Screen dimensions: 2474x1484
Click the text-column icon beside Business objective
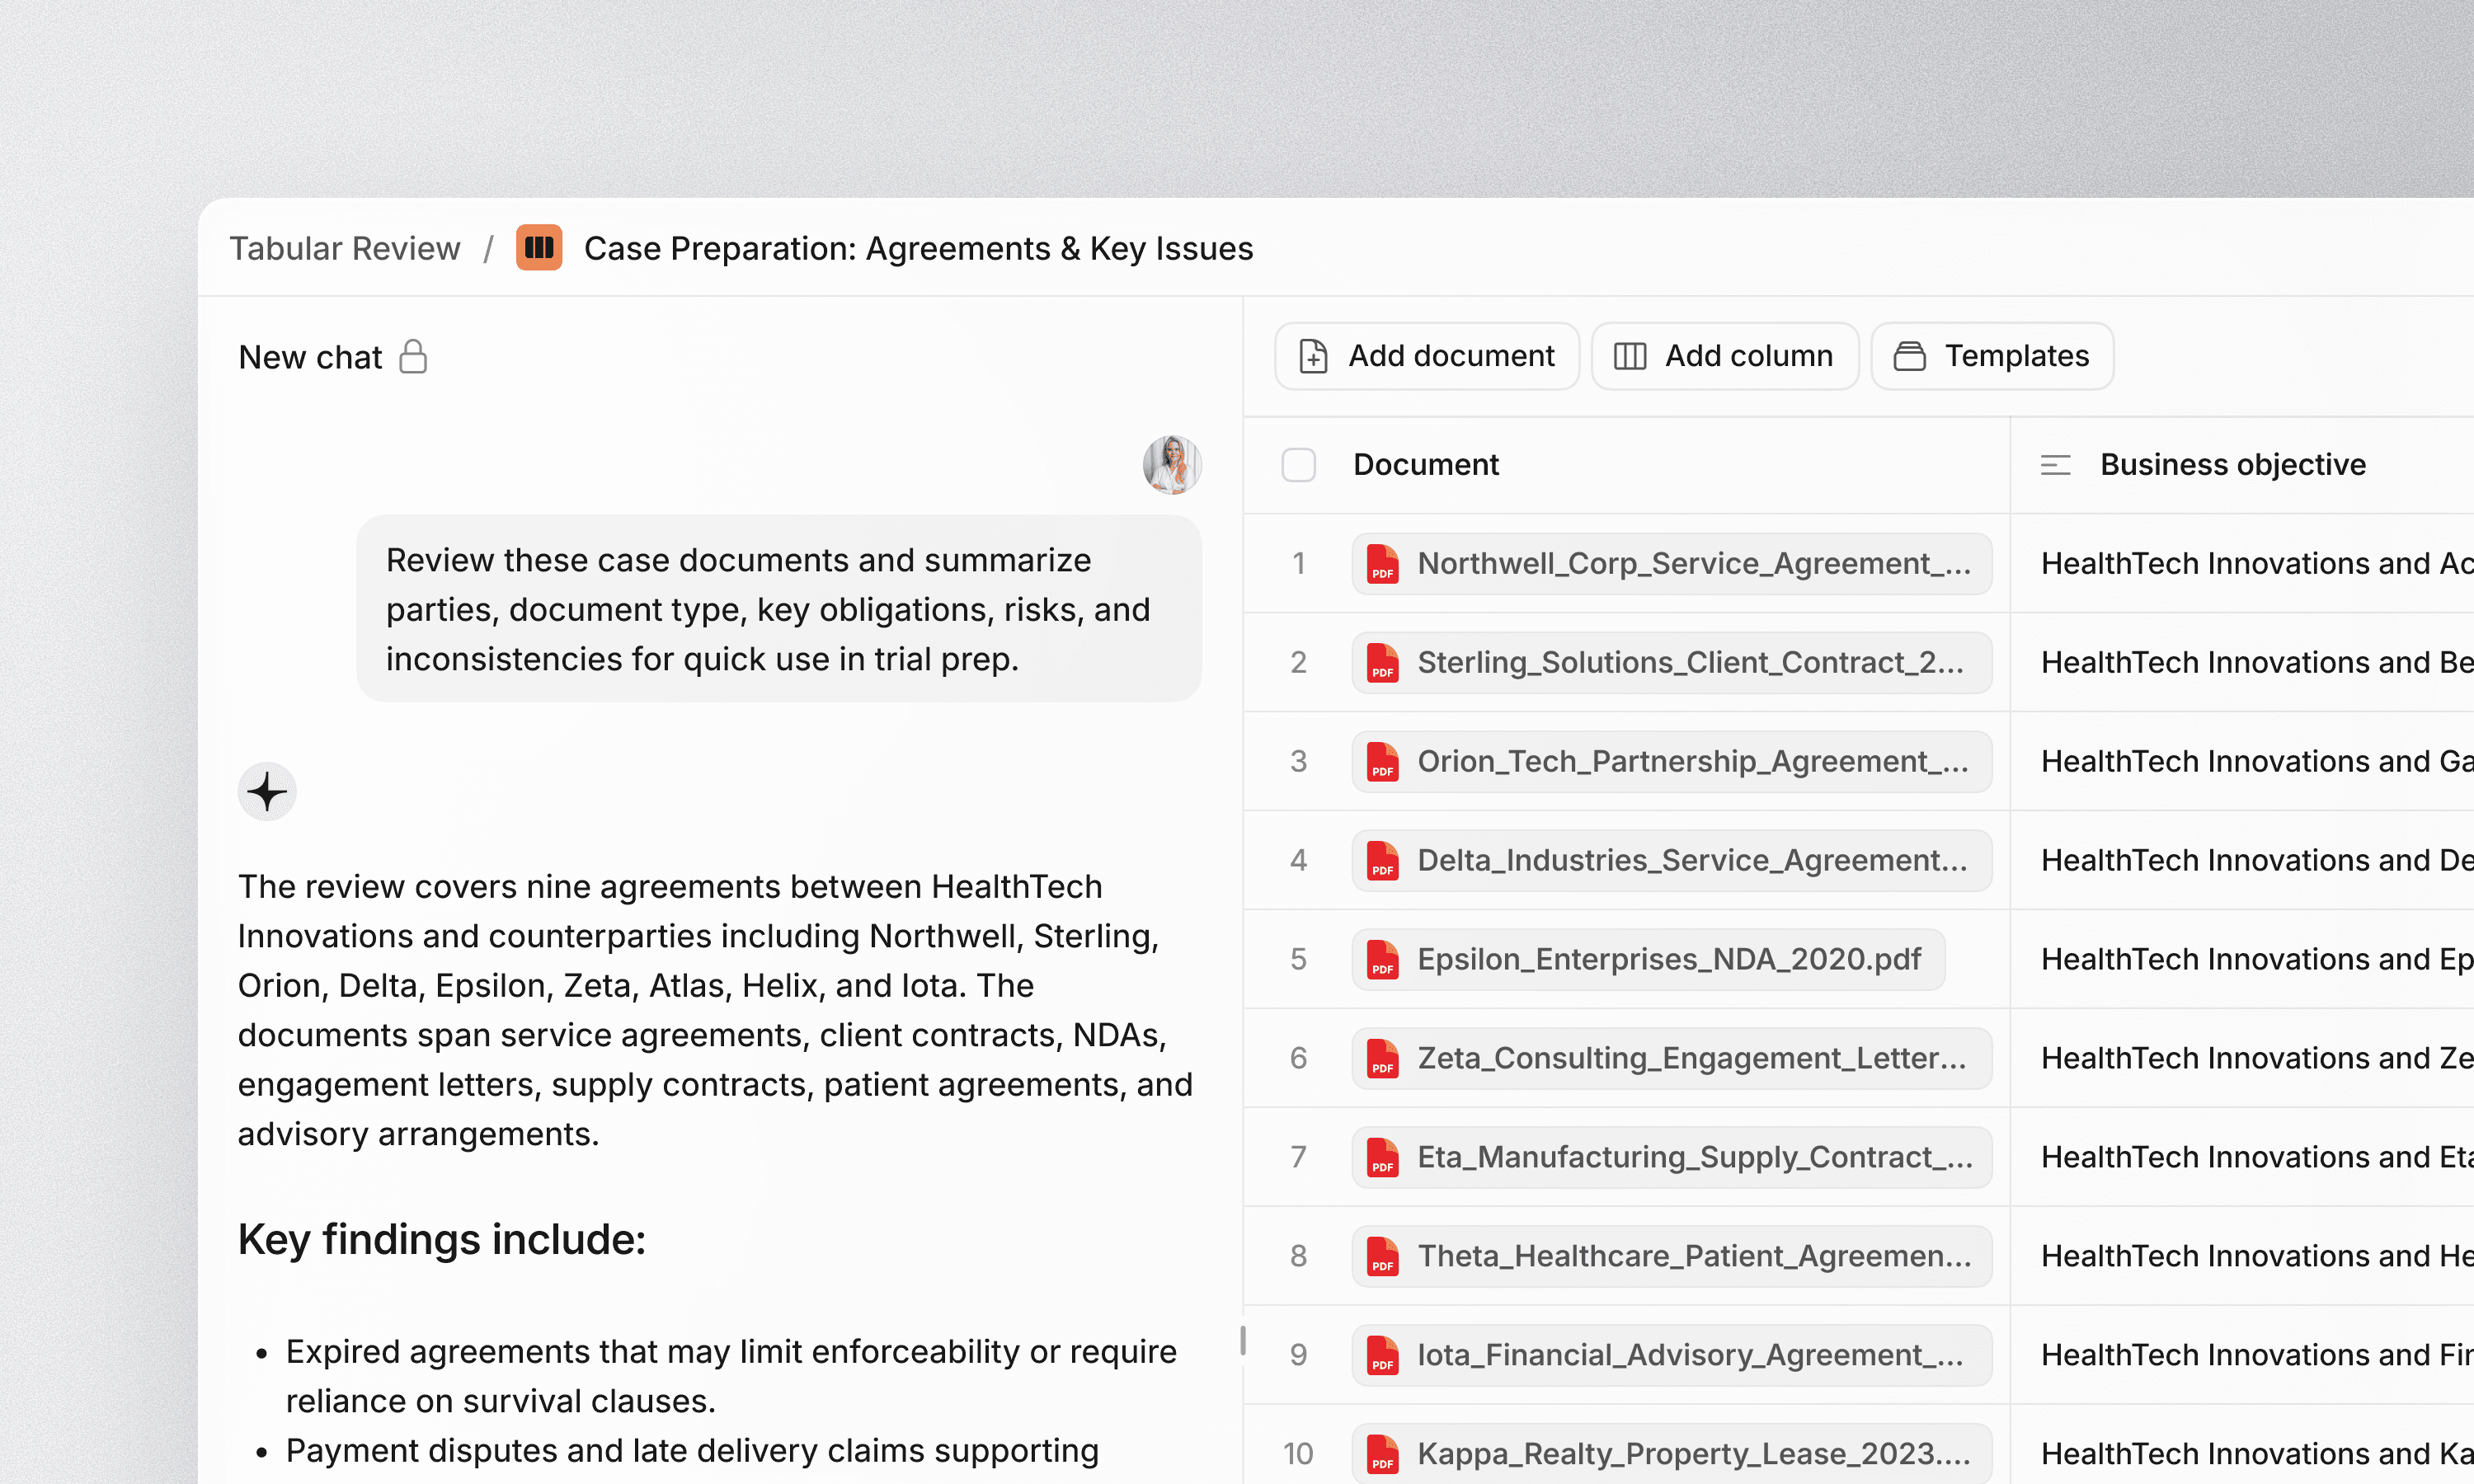(x=2055, y=465)
